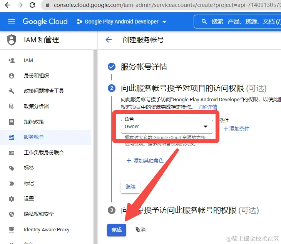Expand the 服务帐号详情 step heading
The height and width of the screenshot is (244, 281).
pyautogui.click(x=144, y=67)
